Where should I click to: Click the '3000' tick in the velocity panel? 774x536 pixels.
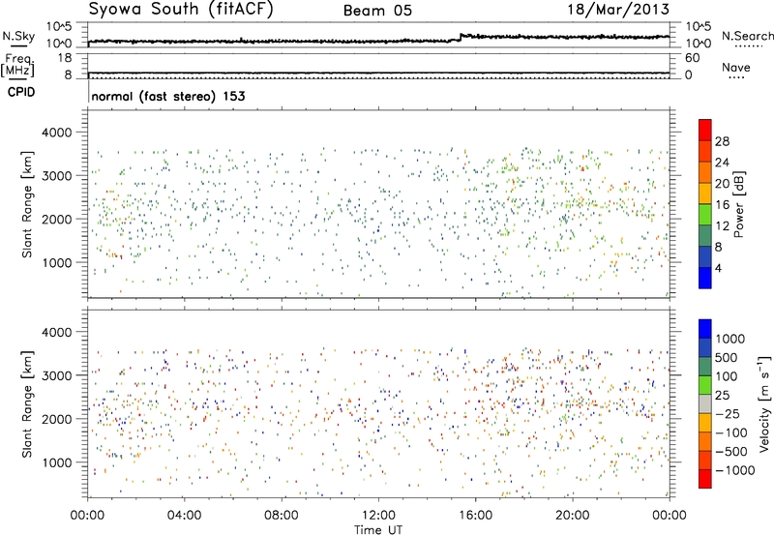(x=57, y=375)
